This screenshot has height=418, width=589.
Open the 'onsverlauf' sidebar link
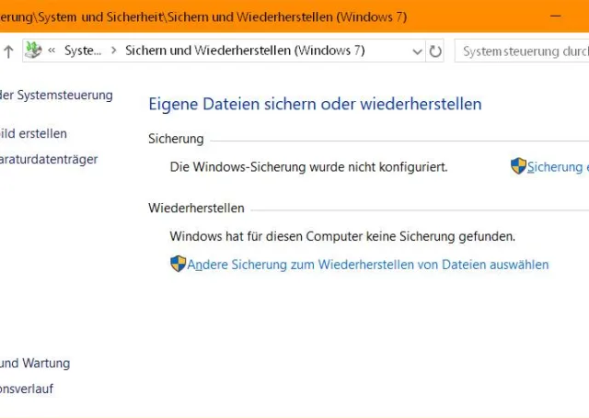pos(27,389)
